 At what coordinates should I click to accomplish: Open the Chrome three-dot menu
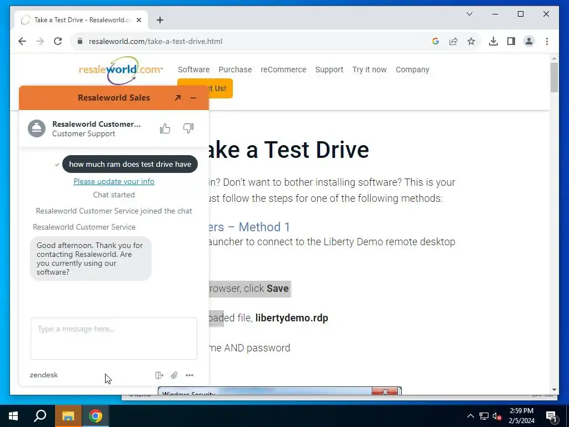pyautogui.click(x=547, y=41)
